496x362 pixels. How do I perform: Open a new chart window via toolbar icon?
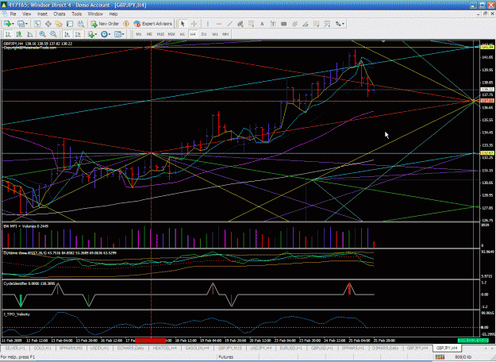(7, 24)
